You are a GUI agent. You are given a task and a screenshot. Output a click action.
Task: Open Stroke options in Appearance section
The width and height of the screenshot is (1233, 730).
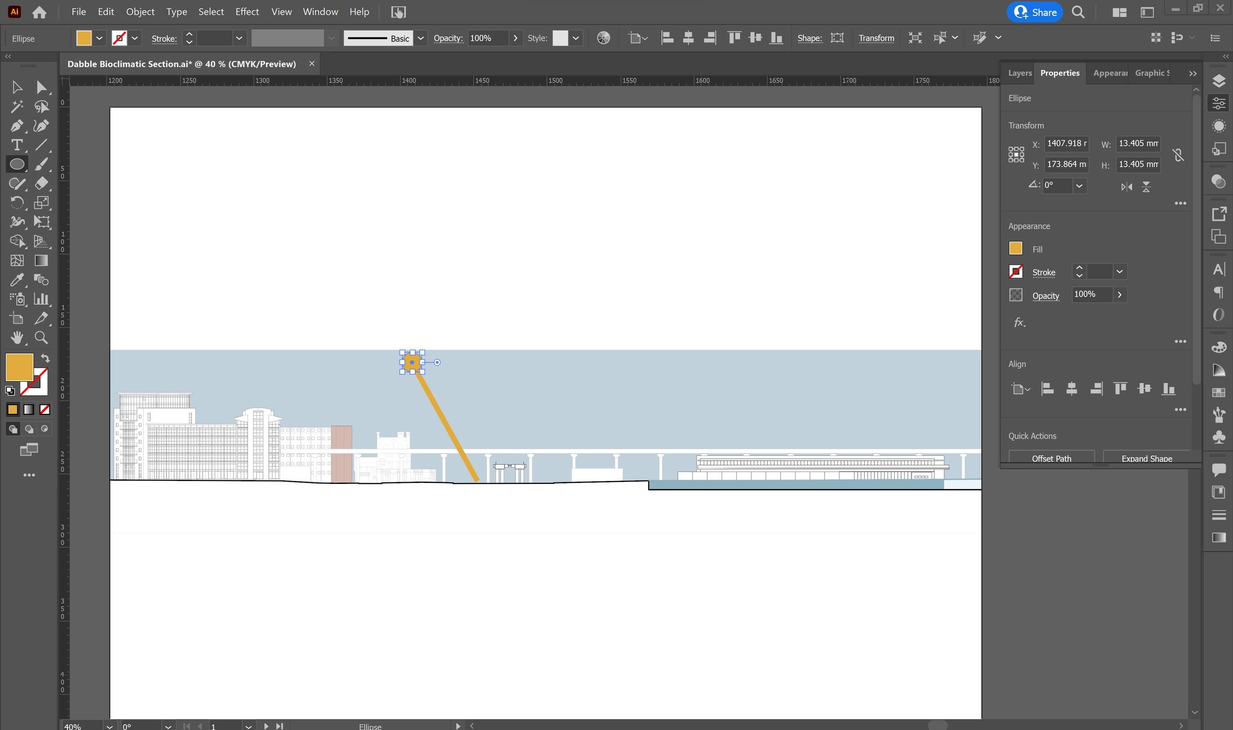click(1044, 272)
